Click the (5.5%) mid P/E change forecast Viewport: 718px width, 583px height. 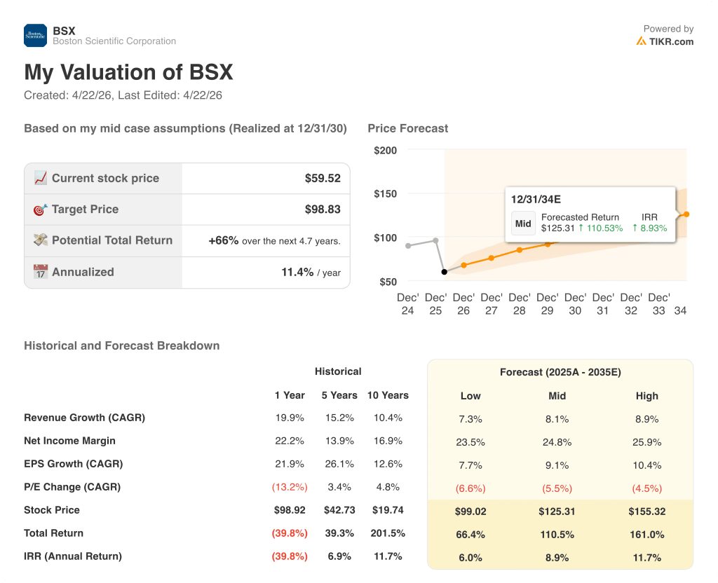pos(557,488)
